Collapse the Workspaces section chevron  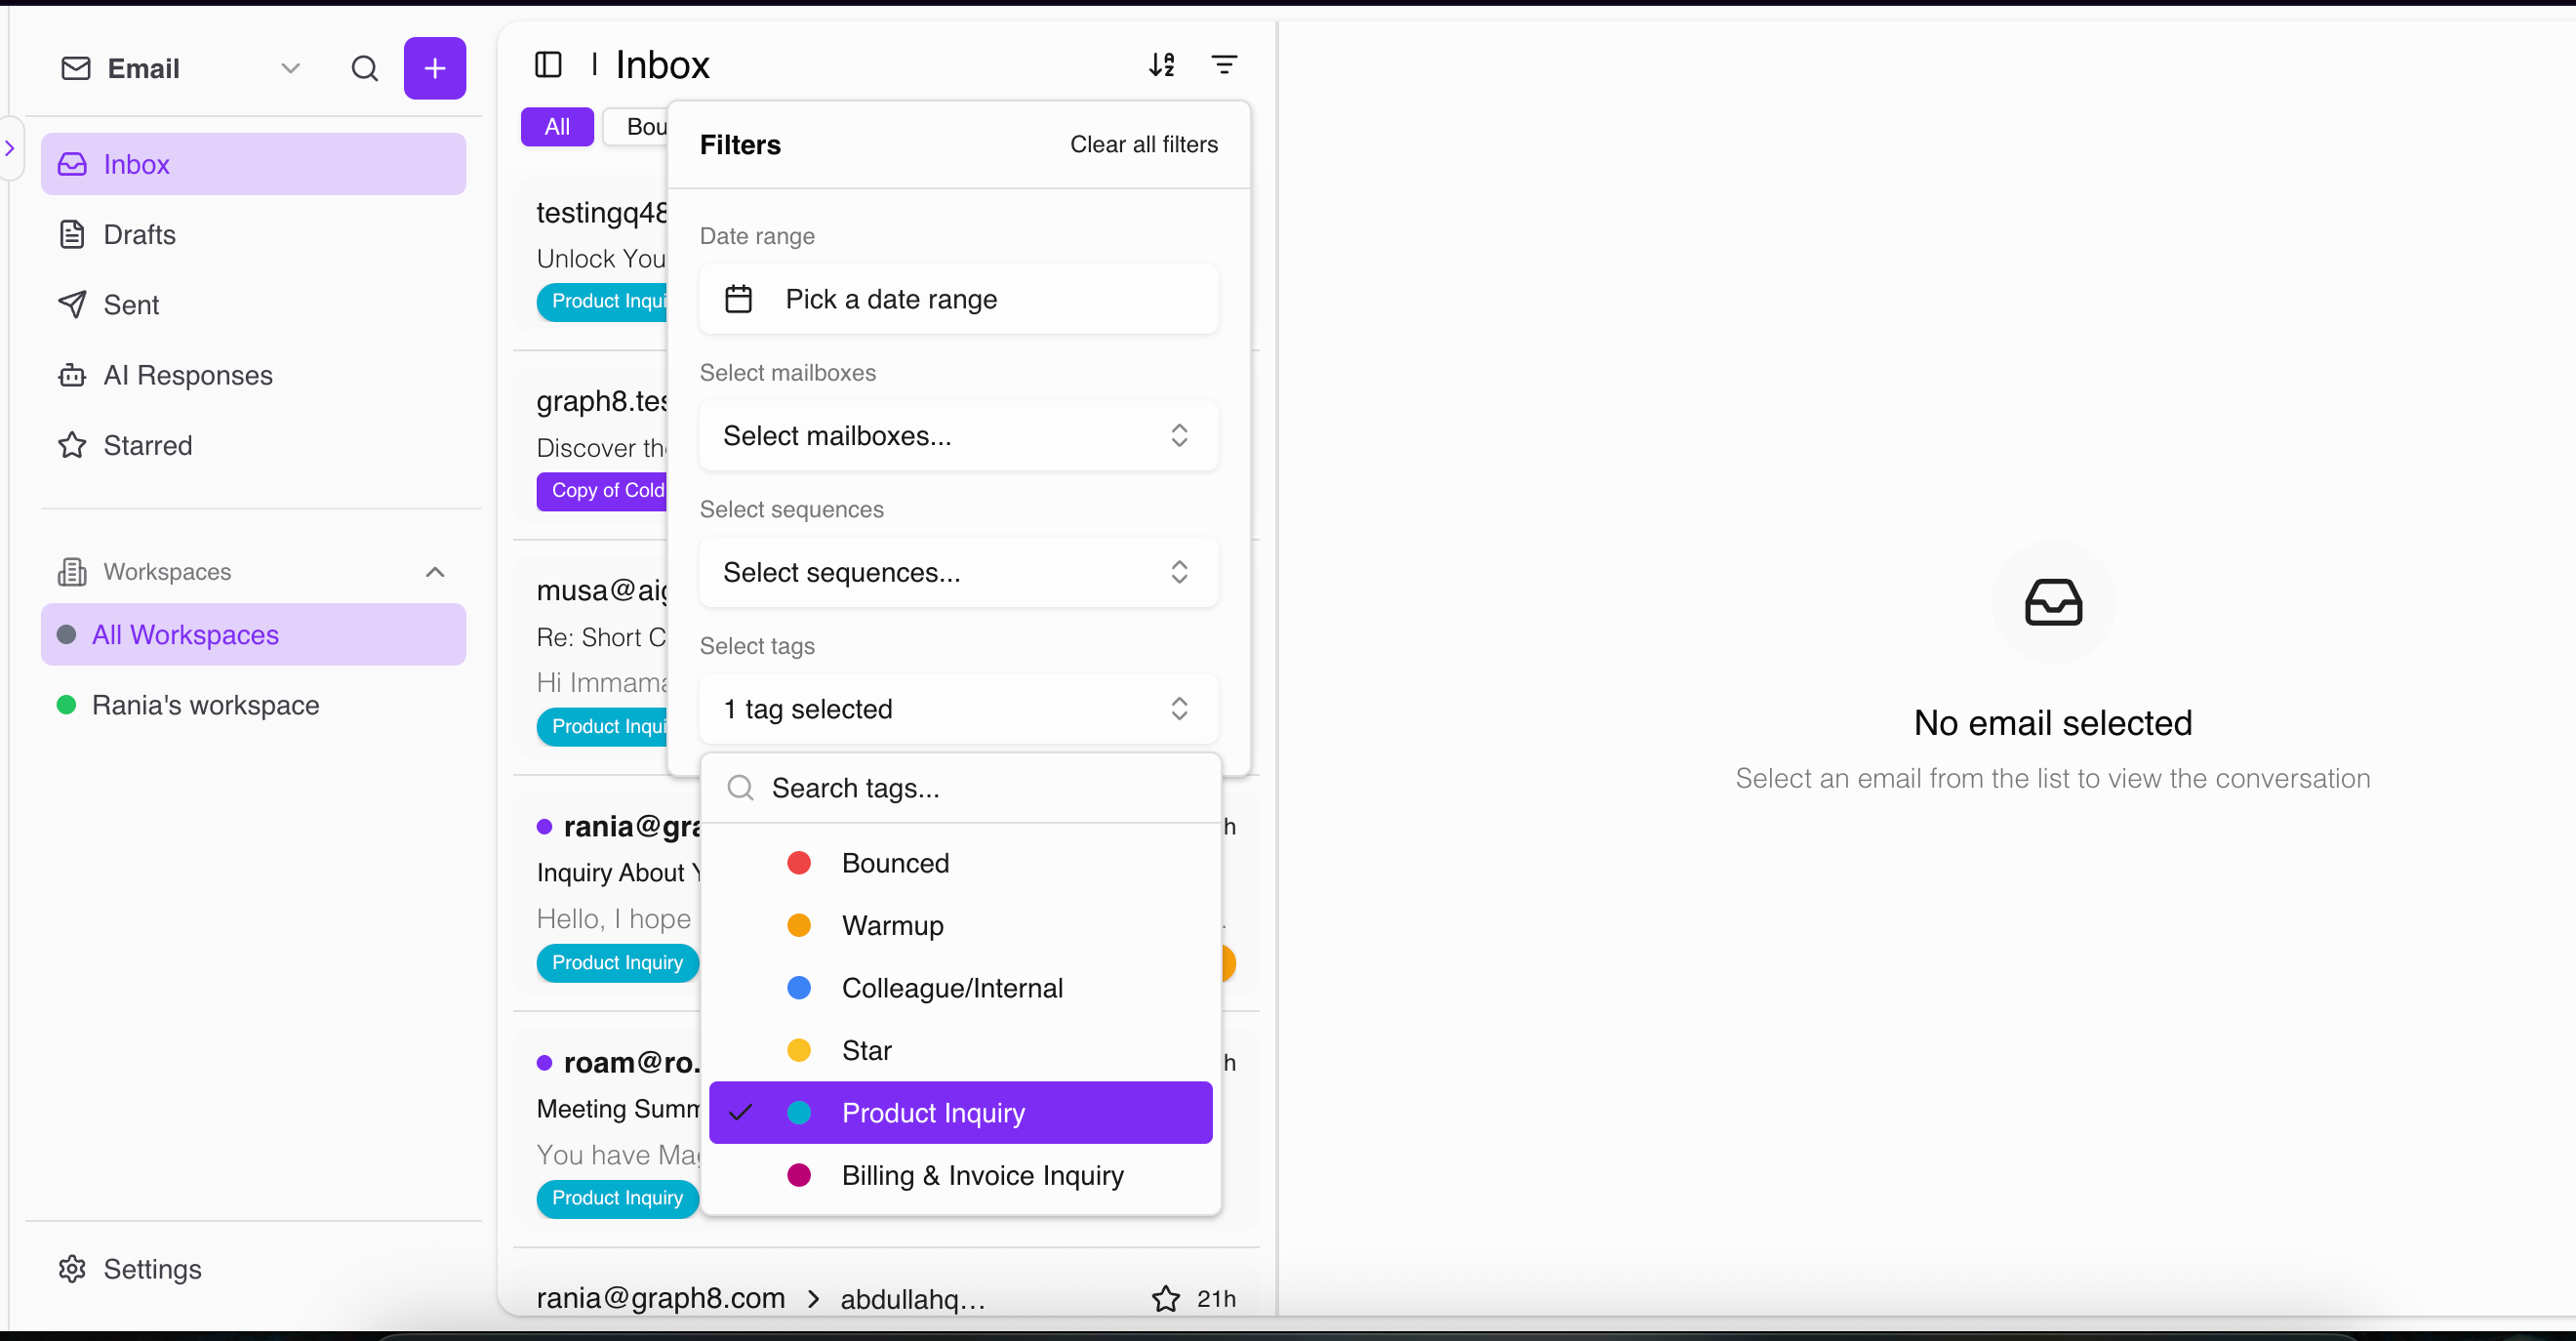435,572
